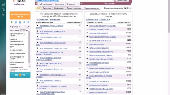Open the four-squares grid icon in the sidebar
Viewport: 170px width, 95px height.
[3, 15]
